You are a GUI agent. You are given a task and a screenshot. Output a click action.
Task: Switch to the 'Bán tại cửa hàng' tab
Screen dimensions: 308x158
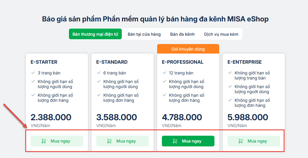(x=144, y=34)
